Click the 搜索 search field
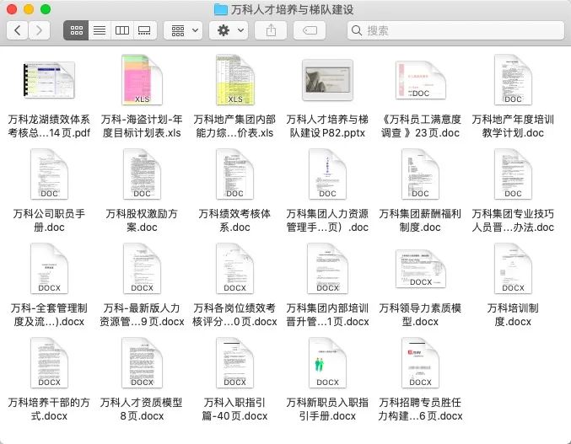The width and height of the screenshot is (571, 444). 455,30
